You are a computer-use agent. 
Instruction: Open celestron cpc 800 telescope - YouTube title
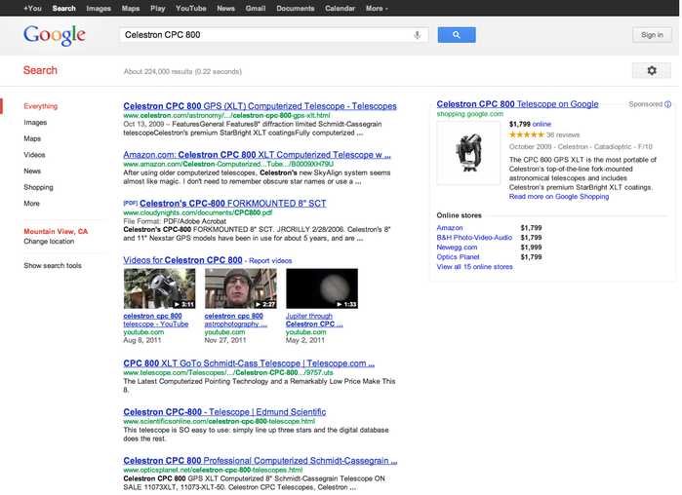(x=156, y=320)
